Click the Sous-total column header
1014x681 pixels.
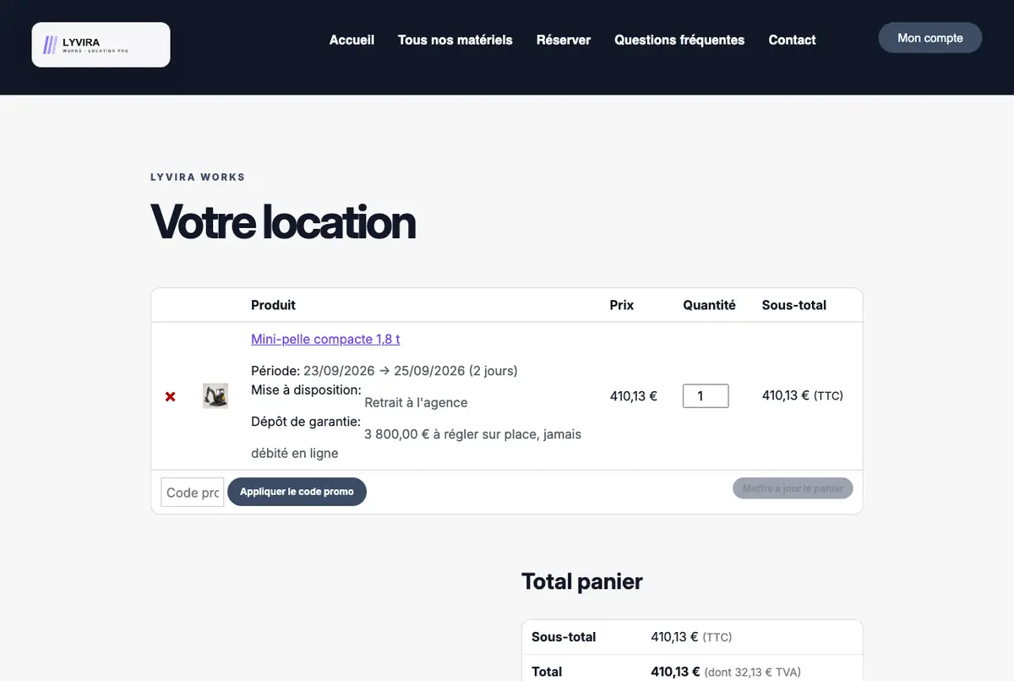click(x=794, y=305)
